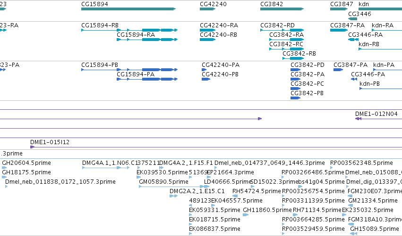
Task: Click protein CG3446-PA
Action: 354,79
